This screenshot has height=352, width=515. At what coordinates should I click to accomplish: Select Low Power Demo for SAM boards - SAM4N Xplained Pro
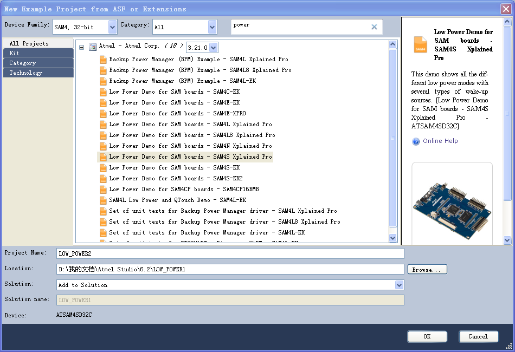[x=190, y=146]
